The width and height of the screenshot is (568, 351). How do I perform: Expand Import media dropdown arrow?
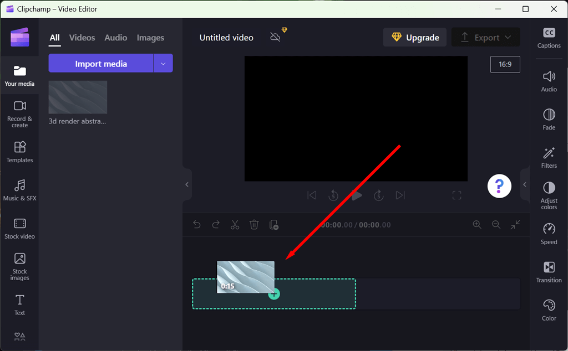pos(163,64)
